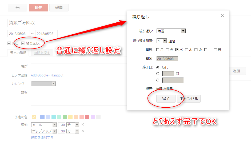Image resolution: width=251 pixels, height=142 pixels.
Task: Open the Add Google+ Hangout link
Action: 47,75
